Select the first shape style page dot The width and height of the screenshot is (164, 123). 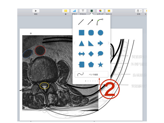click(x=86, y=81)
